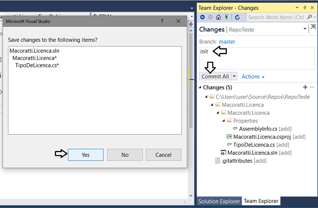Refresh the Team Explorer panel
This screenshot has width=318, height=208.
point(237,17)
